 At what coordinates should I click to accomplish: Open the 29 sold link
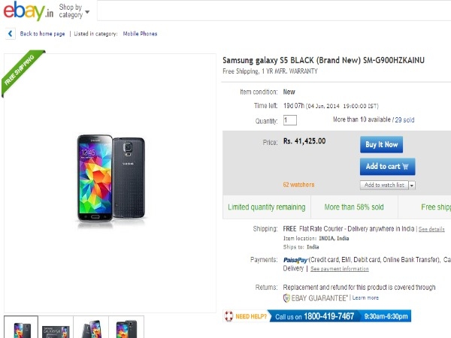[x=404, y=120]
